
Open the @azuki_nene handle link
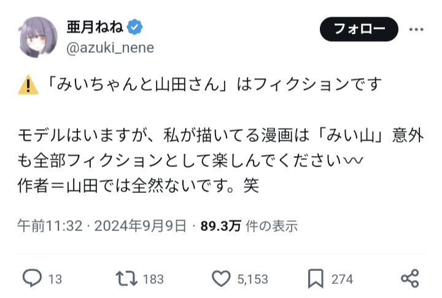pos(109,47)
